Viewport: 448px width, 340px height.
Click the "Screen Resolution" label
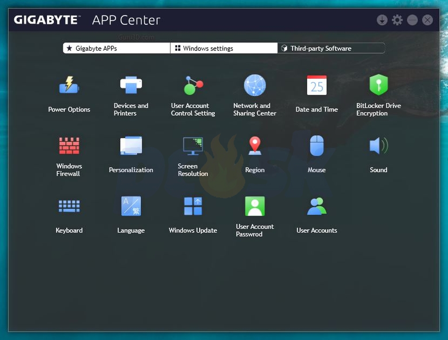(193, 170)
